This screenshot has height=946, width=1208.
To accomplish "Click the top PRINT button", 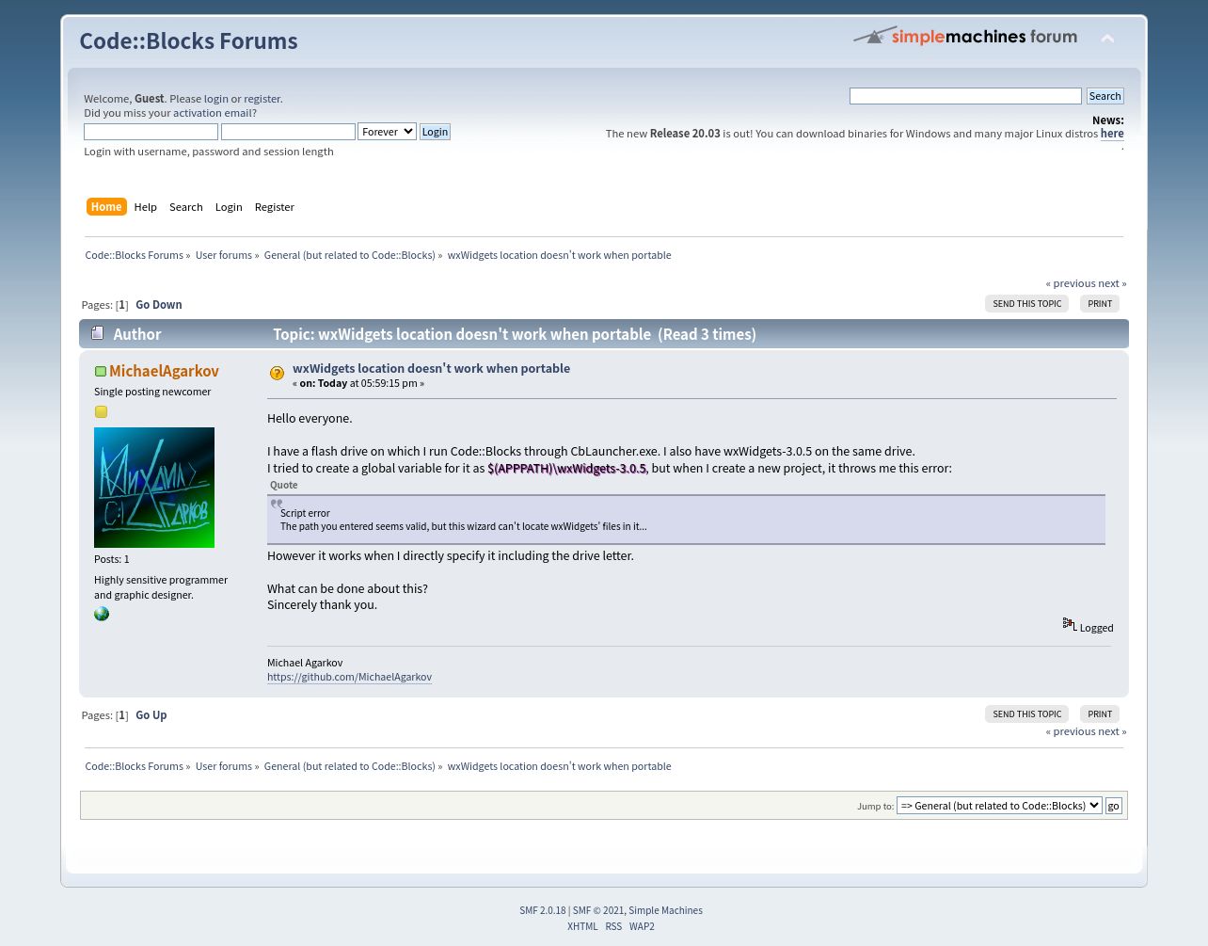I will (x=1100, y=304).
